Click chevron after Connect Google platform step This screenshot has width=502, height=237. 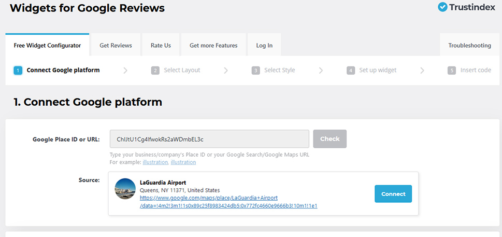tap(125, 71)
